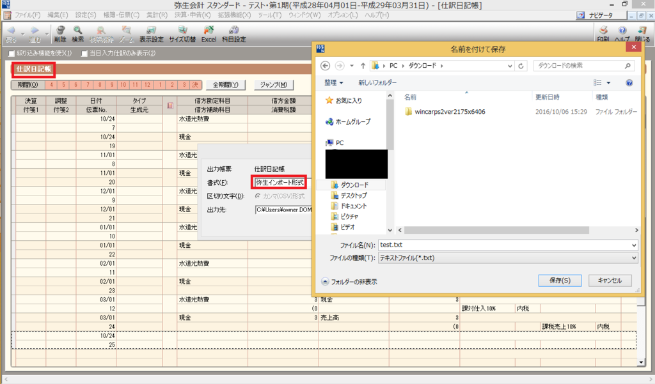
Task: Click the memo icon in table header
Action: (170, 105)
